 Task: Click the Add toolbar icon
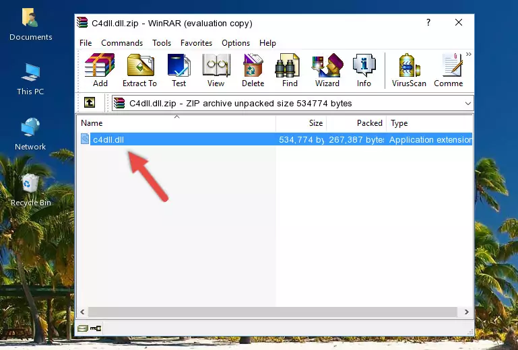tap(100, 70)
